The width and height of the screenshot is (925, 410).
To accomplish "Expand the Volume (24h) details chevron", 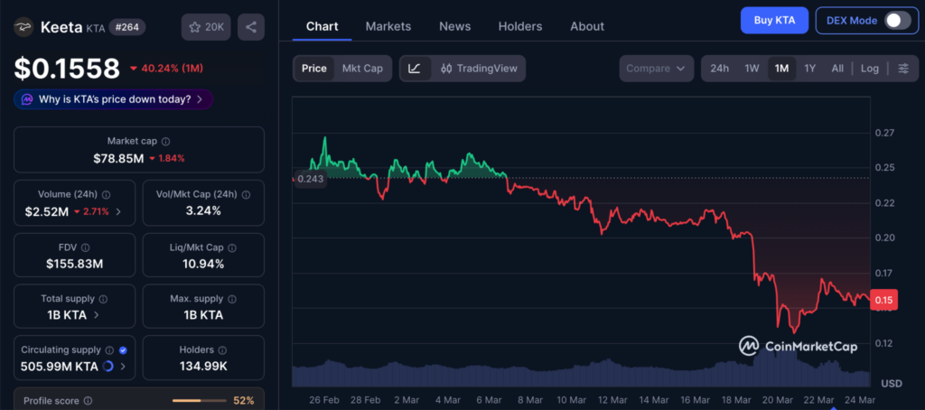I will [118, 212].
